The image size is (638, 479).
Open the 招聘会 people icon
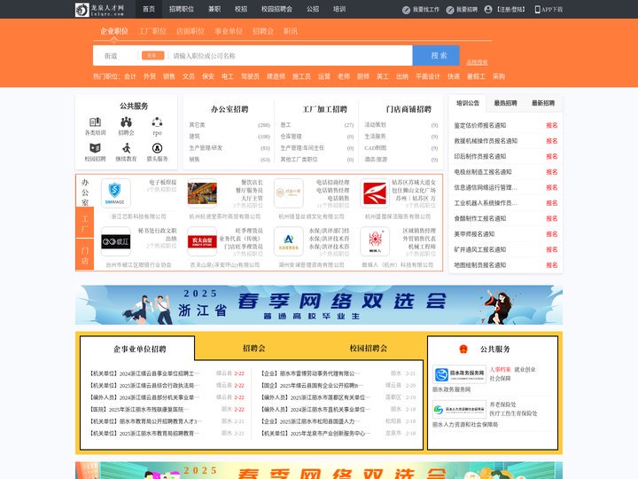pyautogui.click(x=126, y=122)
